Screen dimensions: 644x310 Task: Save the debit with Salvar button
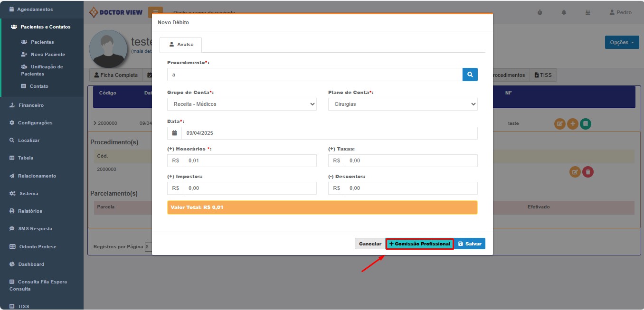tap(470, 244)
